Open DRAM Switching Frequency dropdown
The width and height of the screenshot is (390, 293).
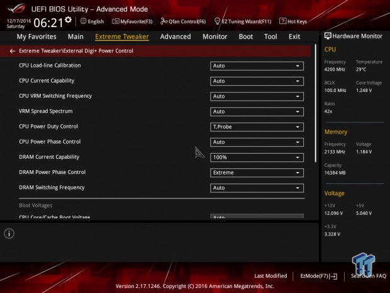point(257,188)
